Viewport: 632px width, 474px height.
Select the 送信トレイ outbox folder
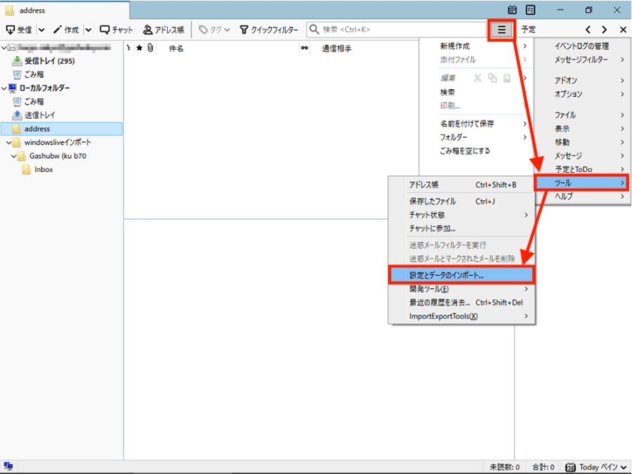point(34,115)
